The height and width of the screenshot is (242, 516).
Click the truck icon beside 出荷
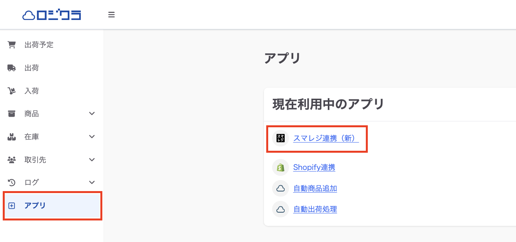(x=12, y=68)
